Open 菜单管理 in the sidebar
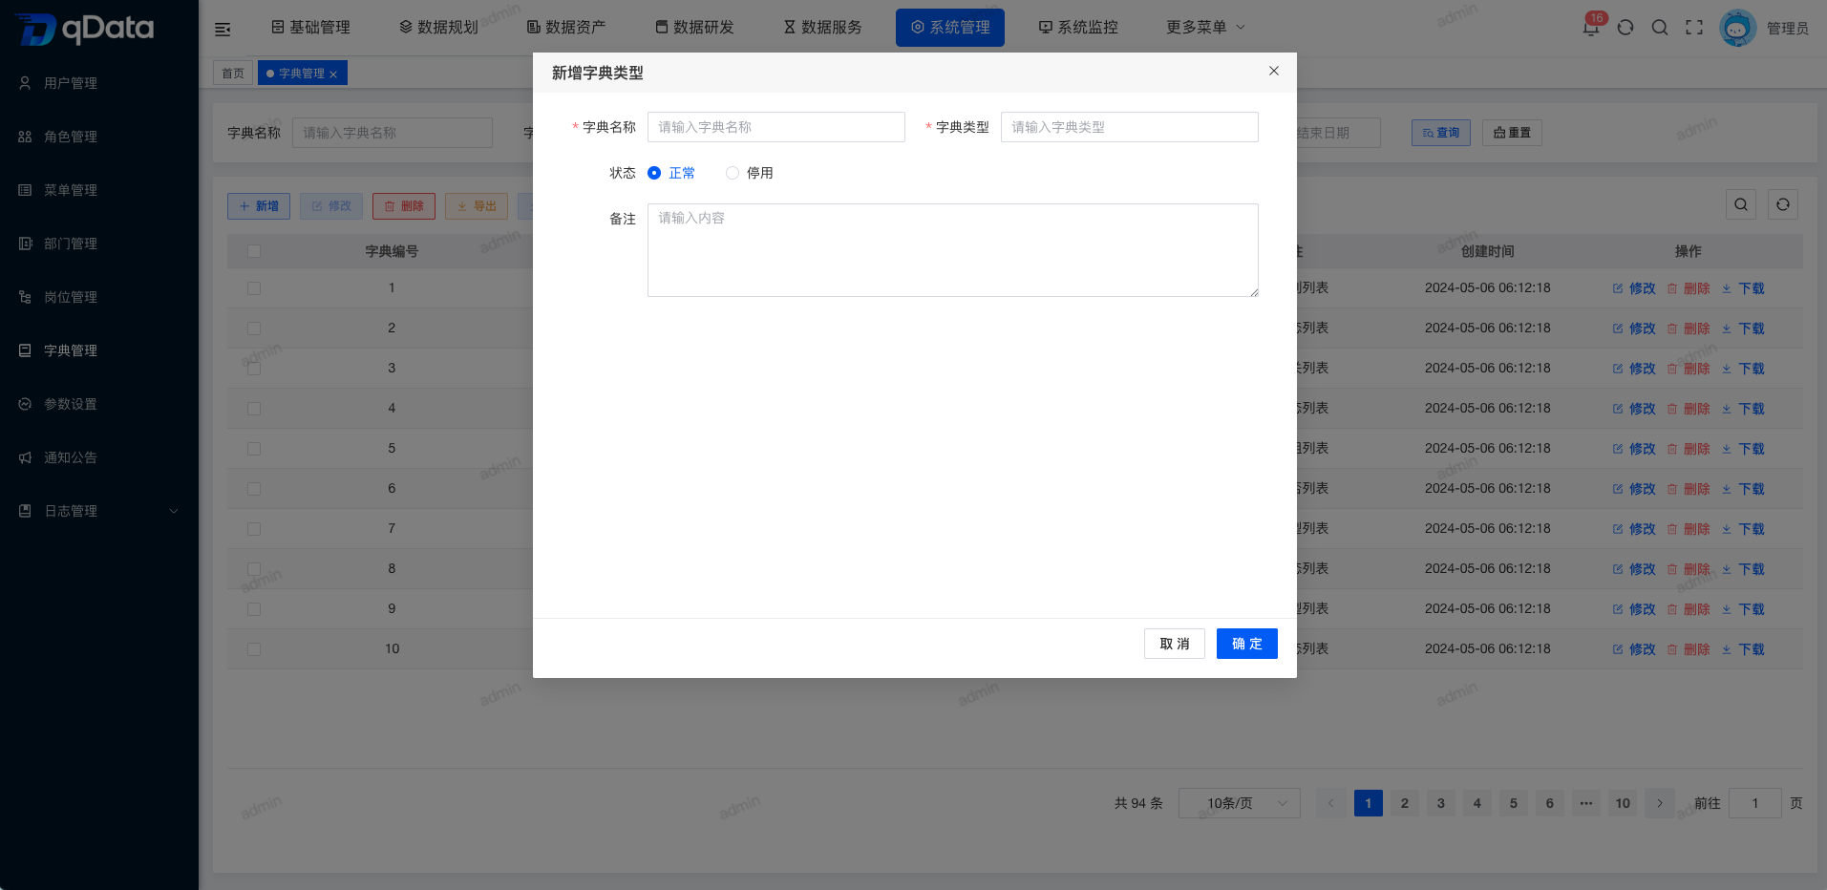The image size is (1827, 890). [x=71, y=190]
